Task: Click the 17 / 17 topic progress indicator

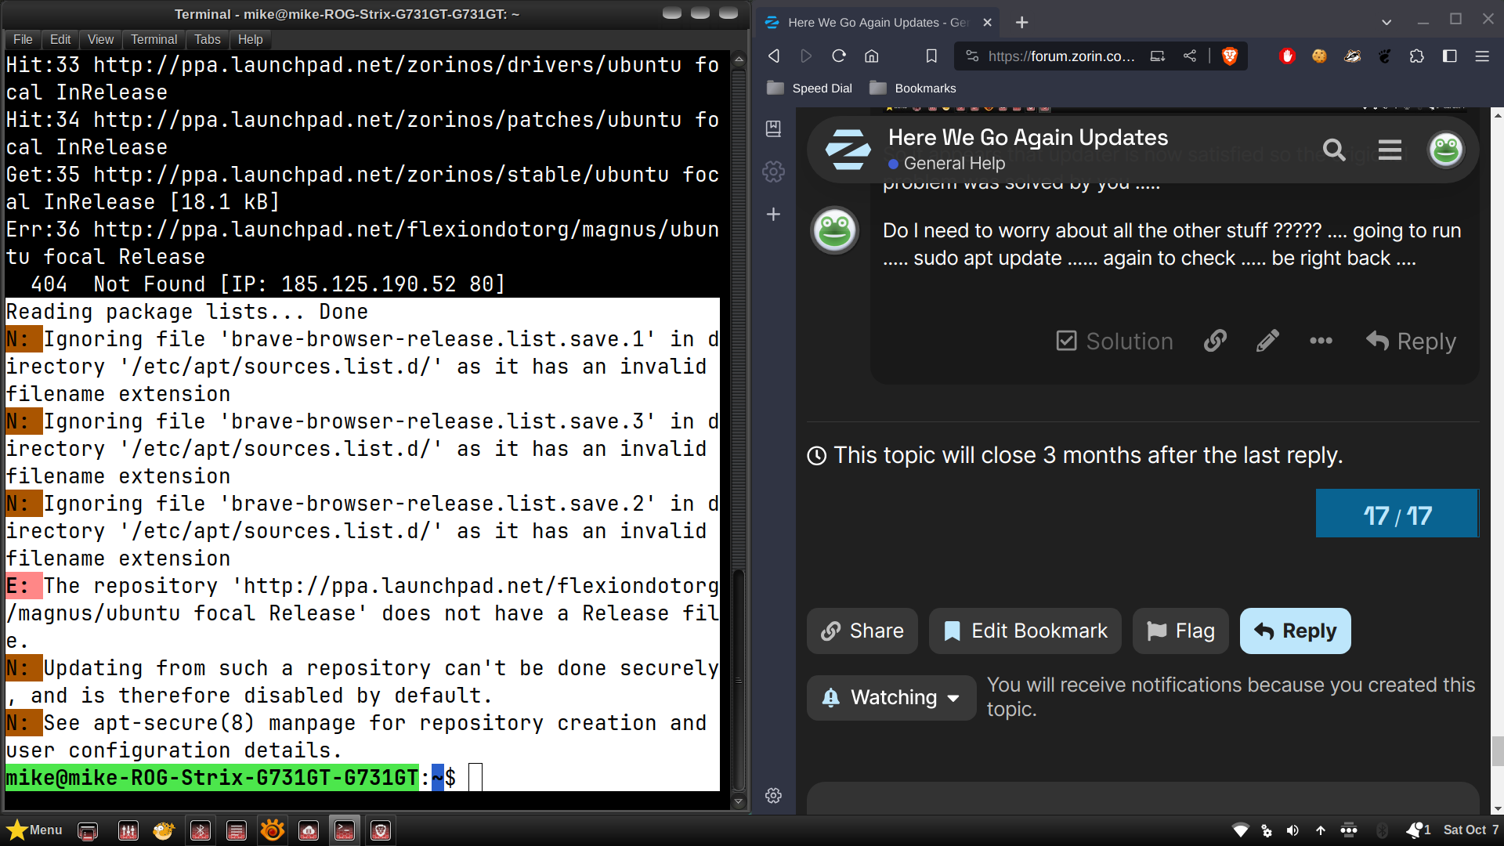Action: [1397, 514]
